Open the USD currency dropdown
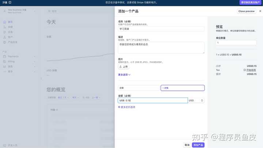The width and height of the screenshot is (263, 148). (196, 100)
